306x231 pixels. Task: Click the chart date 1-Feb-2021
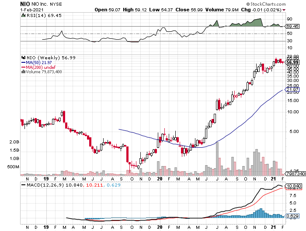coord(32,10)
